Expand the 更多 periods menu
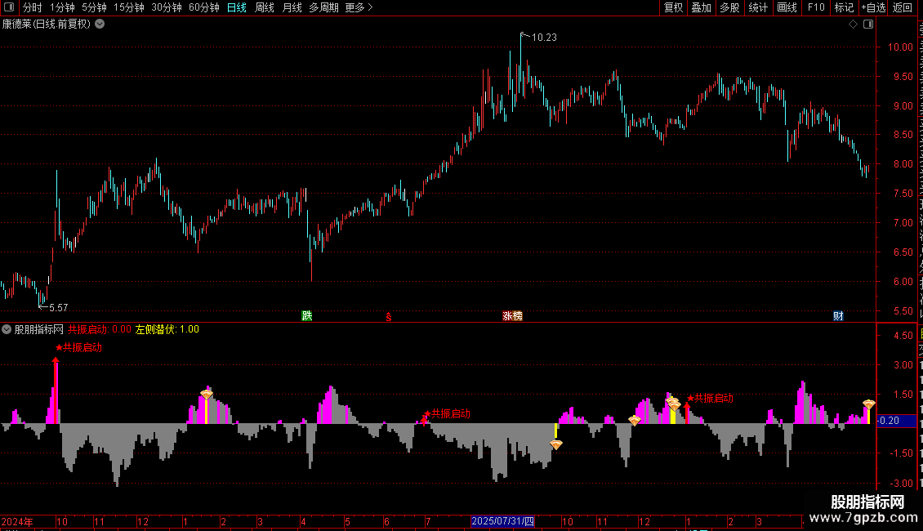 tap(359, 7)
